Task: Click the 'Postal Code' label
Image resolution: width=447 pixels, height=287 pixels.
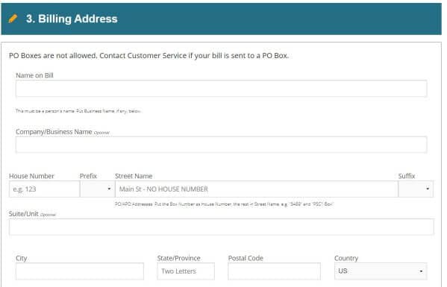Action: pyautogui.click(x=246, y=258)
